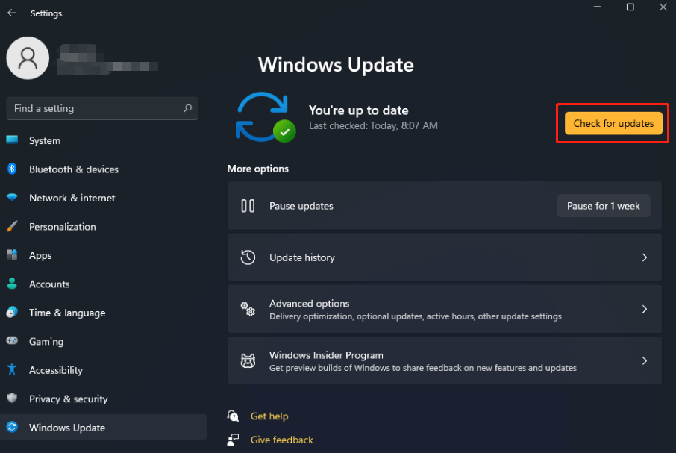Select Personalization in sidebar
The height and width of the screenshot is (453, 676).
click(x=104, y=227)
